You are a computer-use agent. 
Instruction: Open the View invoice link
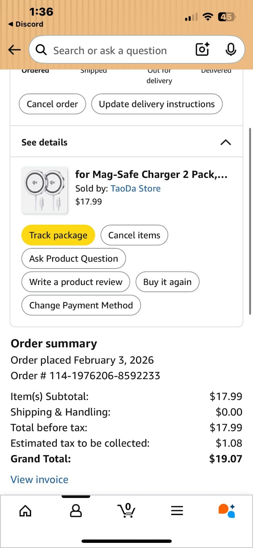click(39, 480)
